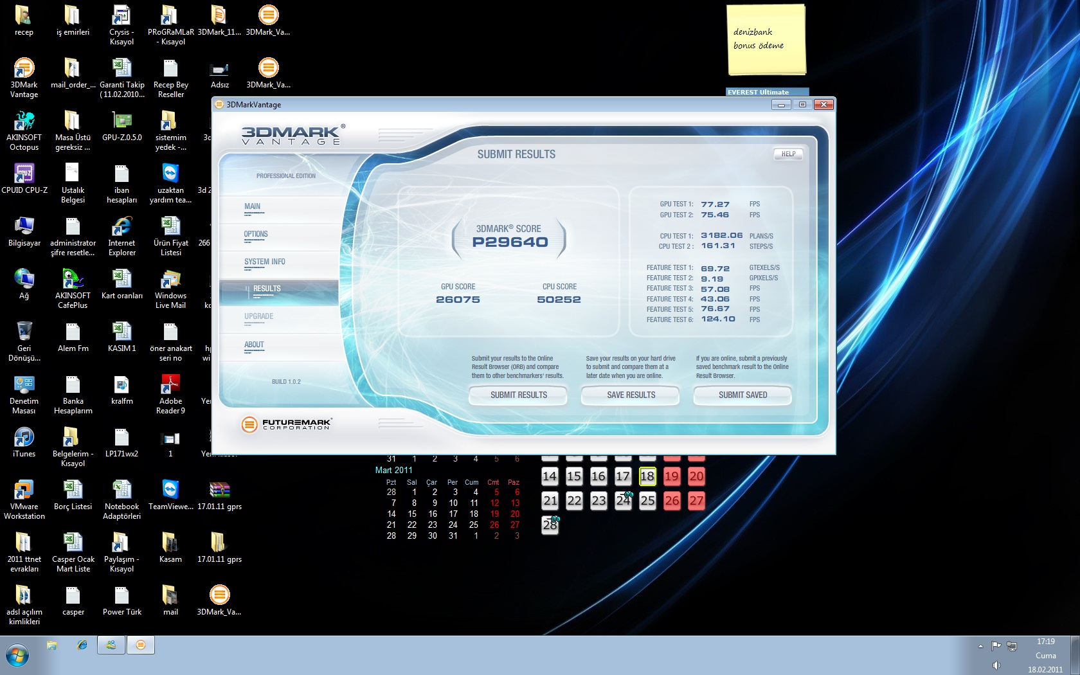Select day 28 in the large calendar gadget

(550, 525)
